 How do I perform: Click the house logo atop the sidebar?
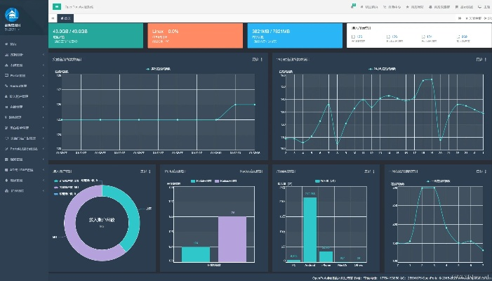click(13, 13)
